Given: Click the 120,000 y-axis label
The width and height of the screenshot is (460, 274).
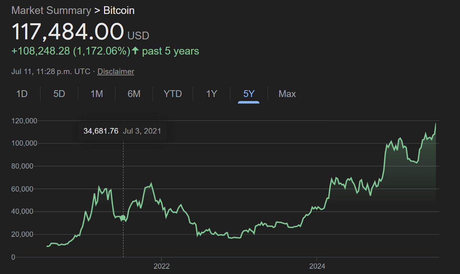Looking at the screenshot, I should [x=24, y=121].
